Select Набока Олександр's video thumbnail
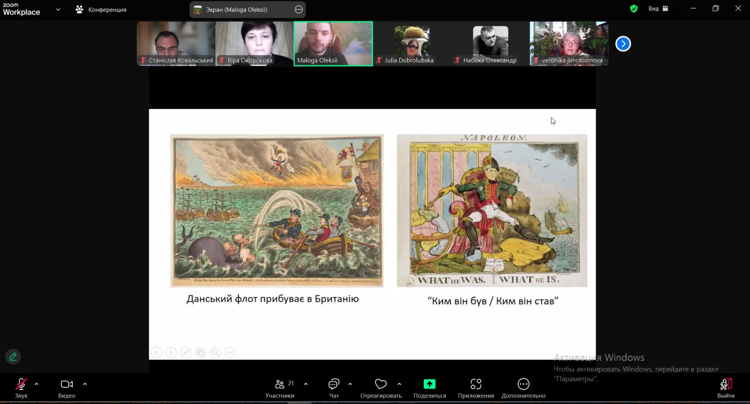The image size is (750, 404). pos(490,44)
